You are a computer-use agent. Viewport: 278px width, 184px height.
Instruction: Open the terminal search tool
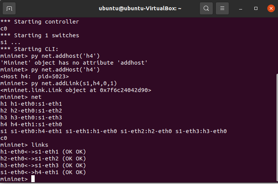click(x=206, y=8)
